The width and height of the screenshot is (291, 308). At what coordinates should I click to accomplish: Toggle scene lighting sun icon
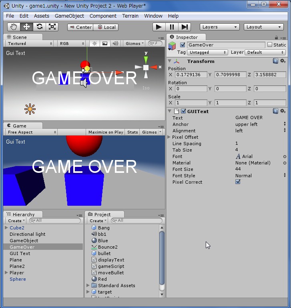[x=94, y=43]
